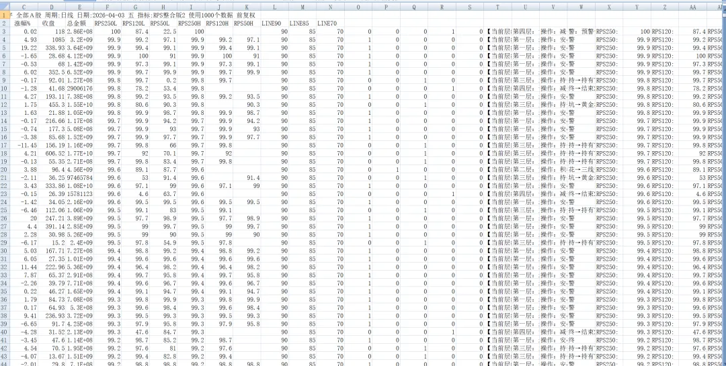Screen dimensions: 726x366
Task: Click the closing price cell 65.37
Action: (x=51, y=275)
